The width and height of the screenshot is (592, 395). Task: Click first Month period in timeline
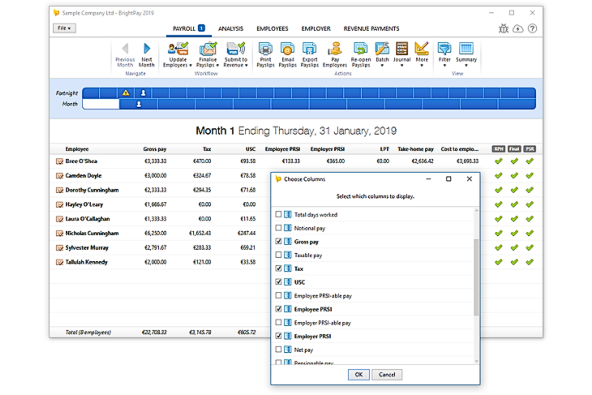pyautogui.click(x=101, y=104)
